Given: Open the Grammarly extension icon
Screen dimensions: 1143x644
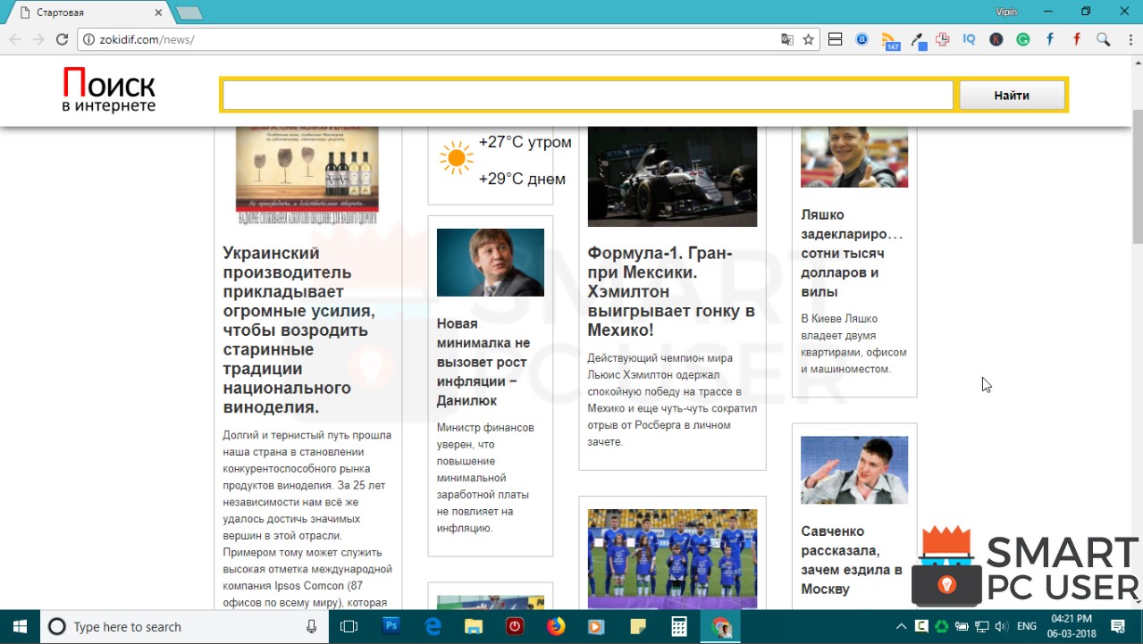Looking at the screenshot, I should pyautogui.click(x=1024, y=39).
